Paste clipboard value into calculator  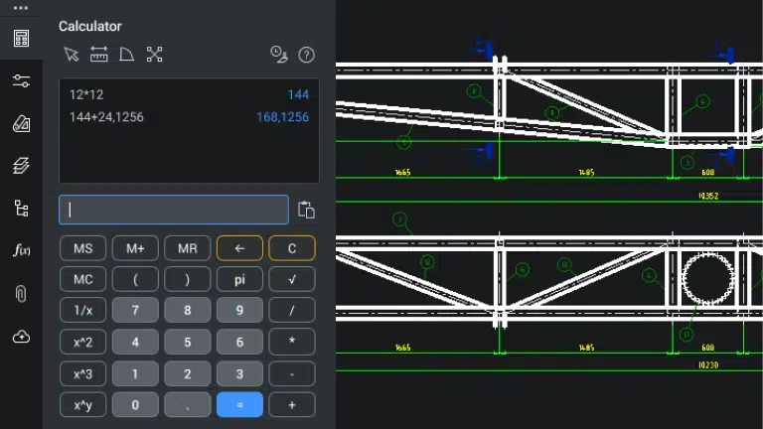pyautogui.click(x=307, y=210)
